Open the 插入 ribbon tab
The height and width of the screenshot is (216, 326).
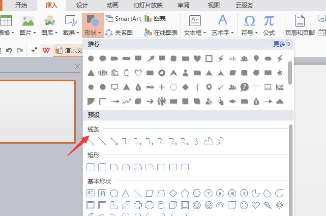tap(51, 5)
